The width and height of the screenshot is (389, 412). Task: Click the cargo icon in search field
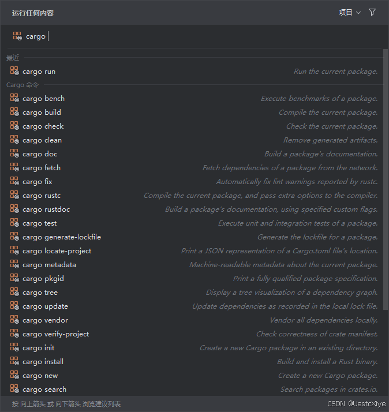coord(17,36)
